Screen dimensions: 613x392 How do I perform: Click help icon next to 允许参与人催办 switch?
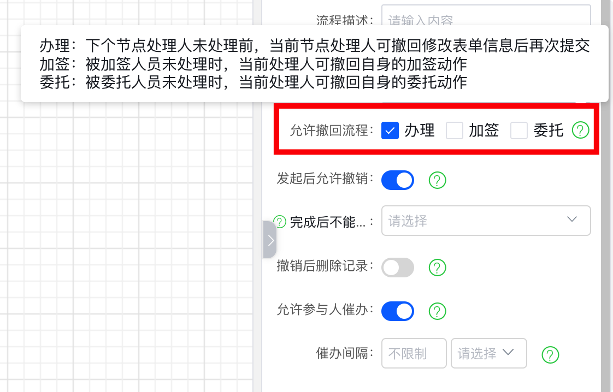438,311
